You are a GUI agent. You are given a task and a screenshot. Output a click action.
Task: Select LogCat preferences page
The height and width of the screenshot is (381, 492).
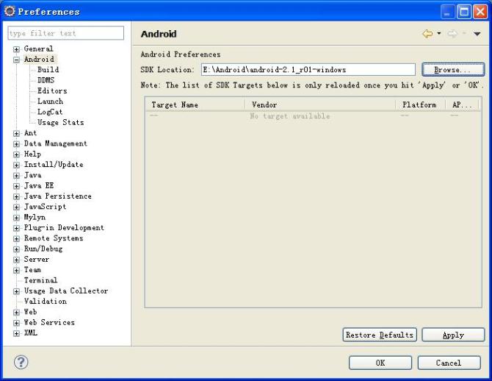(x=50, y=112)
